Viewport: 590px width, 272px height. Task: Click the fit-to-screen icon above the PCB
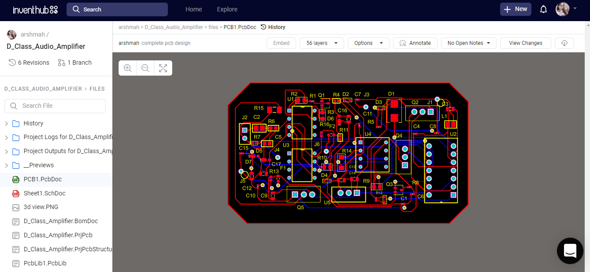163,68
